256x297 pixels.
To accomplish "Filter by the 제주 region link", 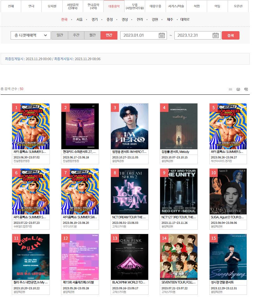I will click(170, 19).
